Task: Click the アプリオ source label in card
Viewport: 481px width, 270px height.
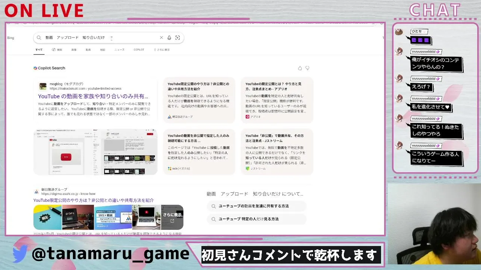Action: (253, 117)
